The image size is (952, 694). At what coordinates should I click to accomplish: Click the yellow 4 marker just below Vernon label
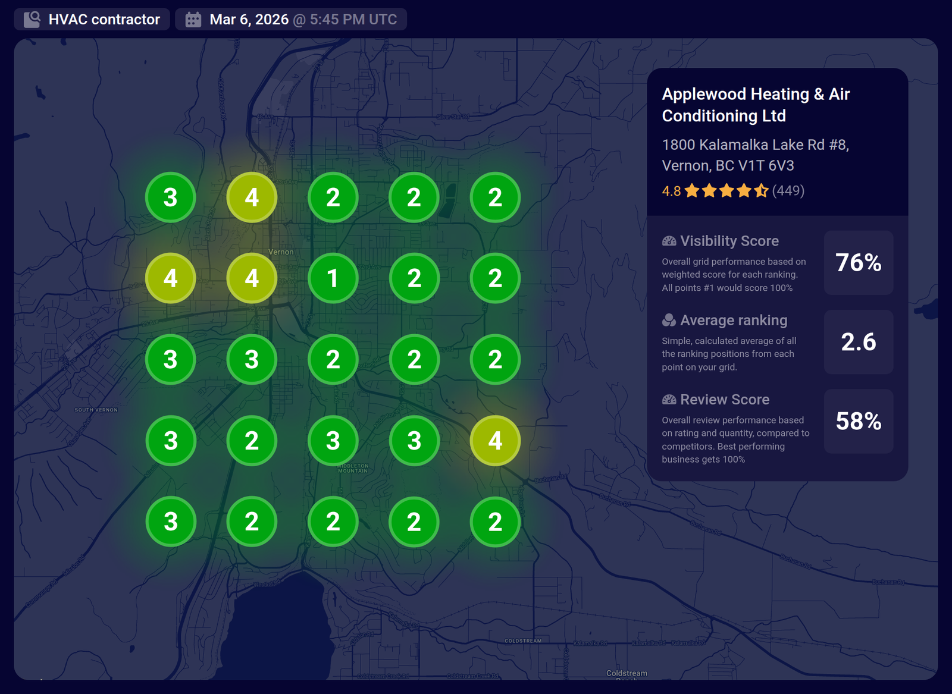pos(252,278)
